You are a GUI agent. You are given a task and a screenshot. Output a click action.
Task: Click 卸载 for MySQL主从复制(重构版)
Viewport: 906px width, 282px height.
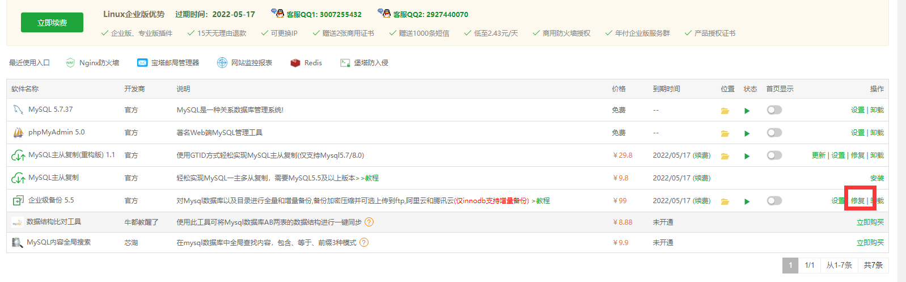point(877,155)
